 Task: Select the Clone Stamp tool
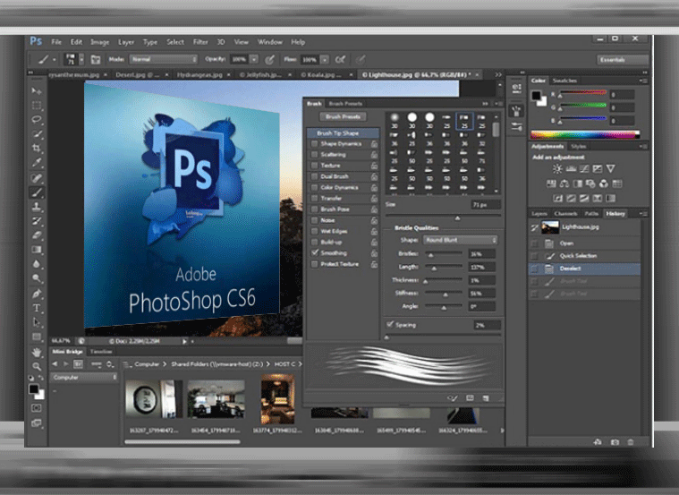(x=37, y=207)
